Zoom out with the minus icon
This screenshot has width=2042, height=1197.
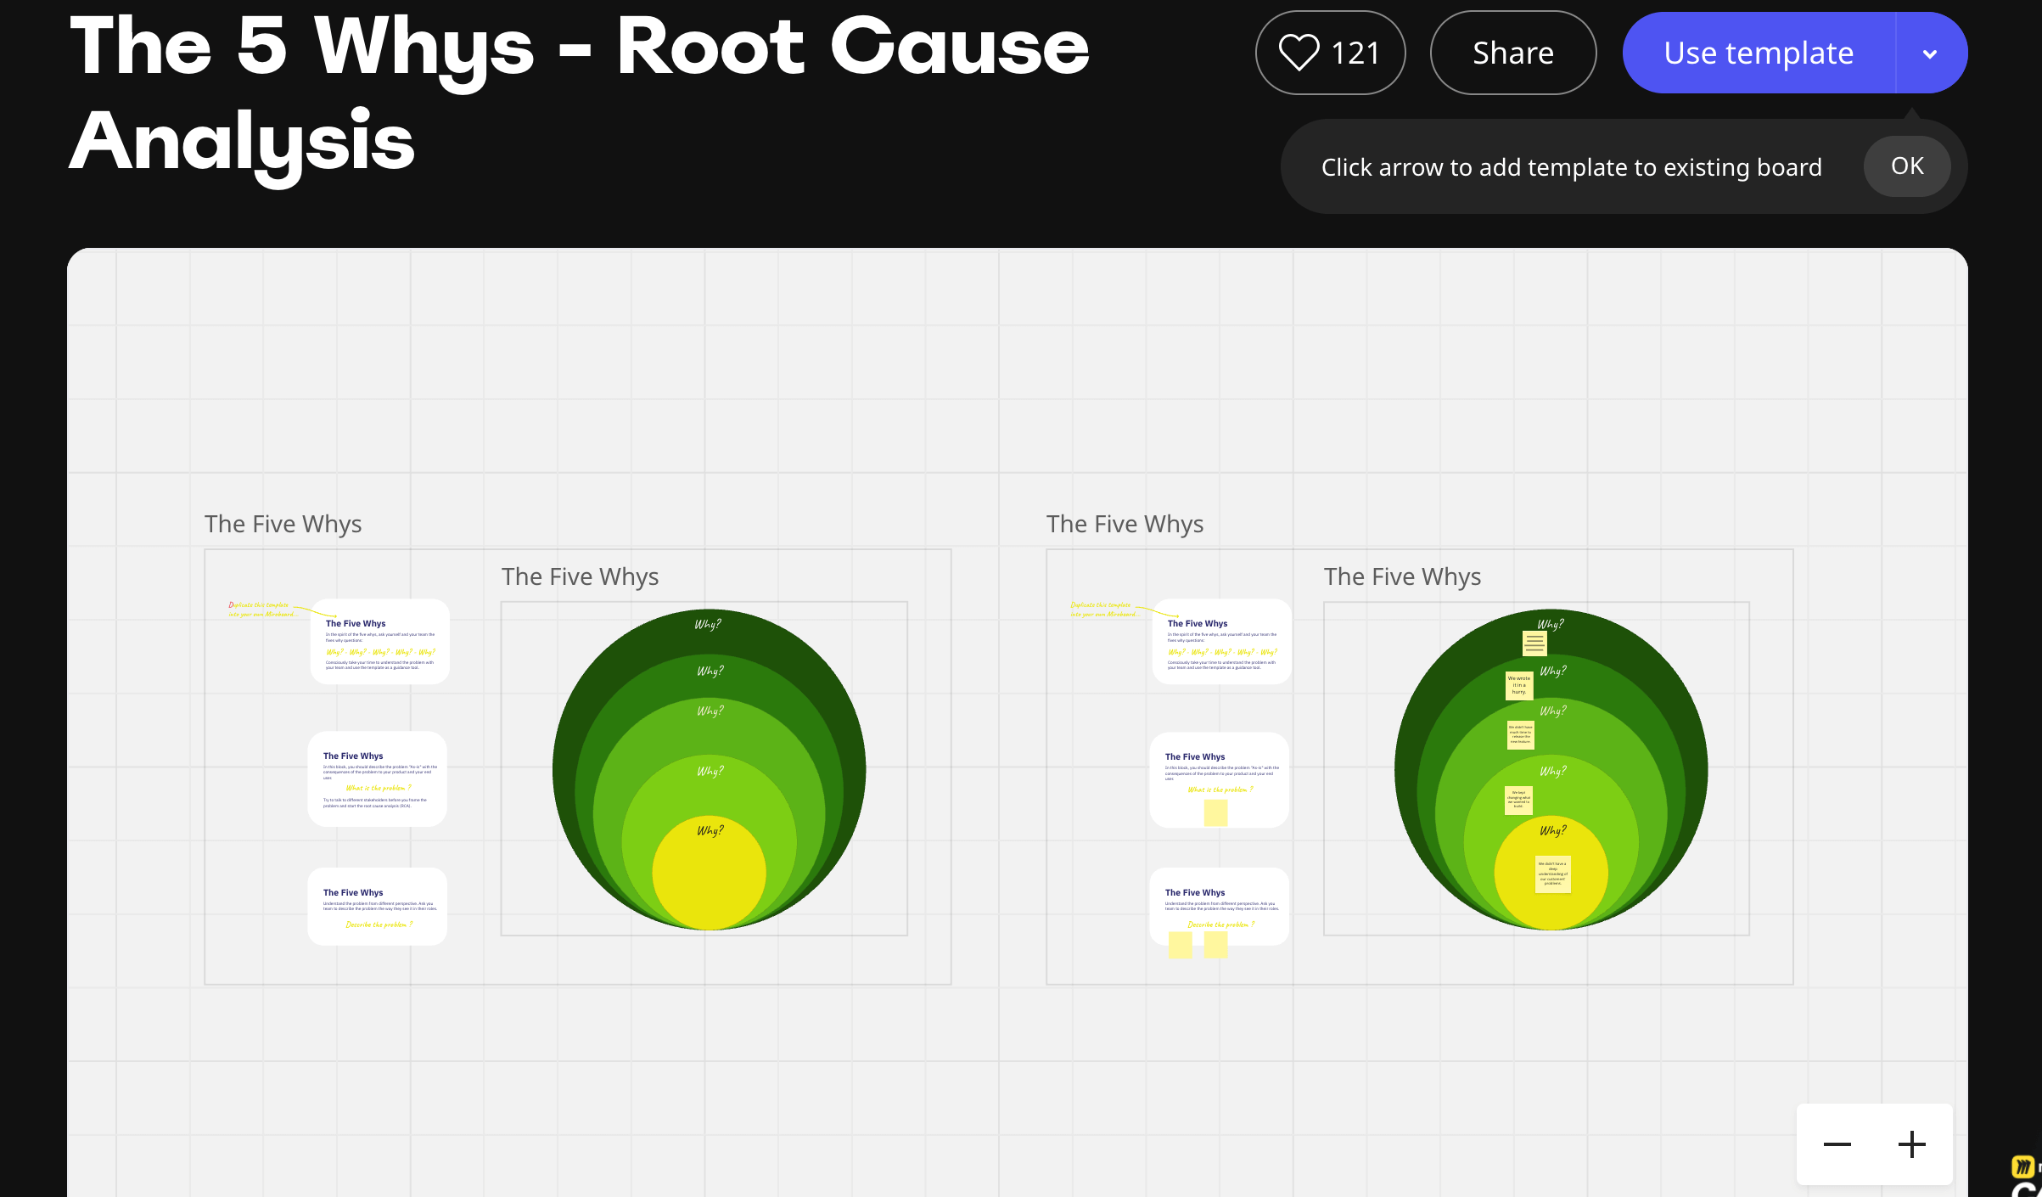coord(1837,1144)
